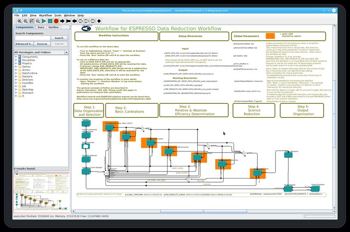Expand the Actors folder handle

(x=16, y=70)
